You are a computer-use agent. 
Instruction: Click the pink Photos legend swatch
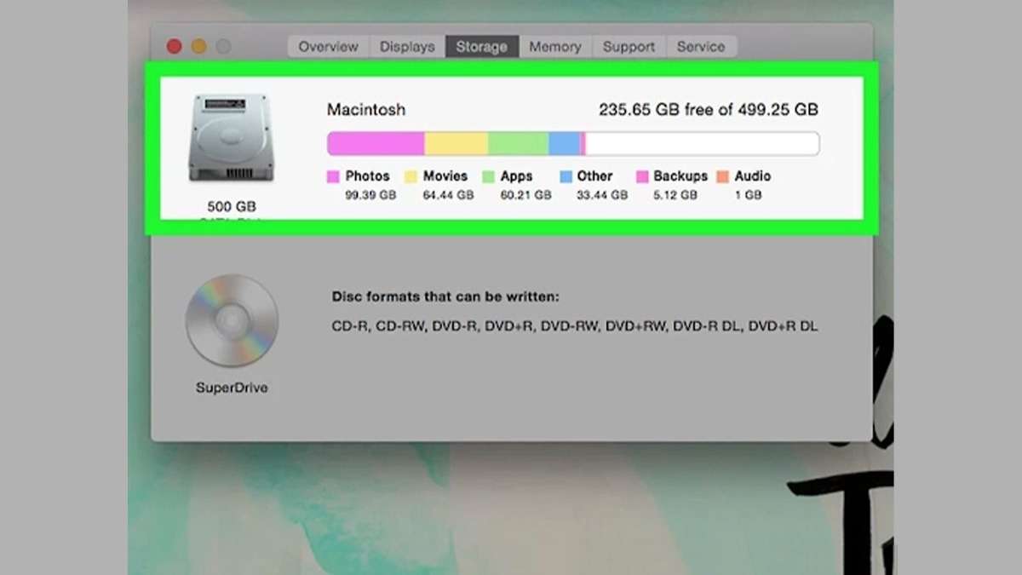pyautogui.click(x=334, y=177)
